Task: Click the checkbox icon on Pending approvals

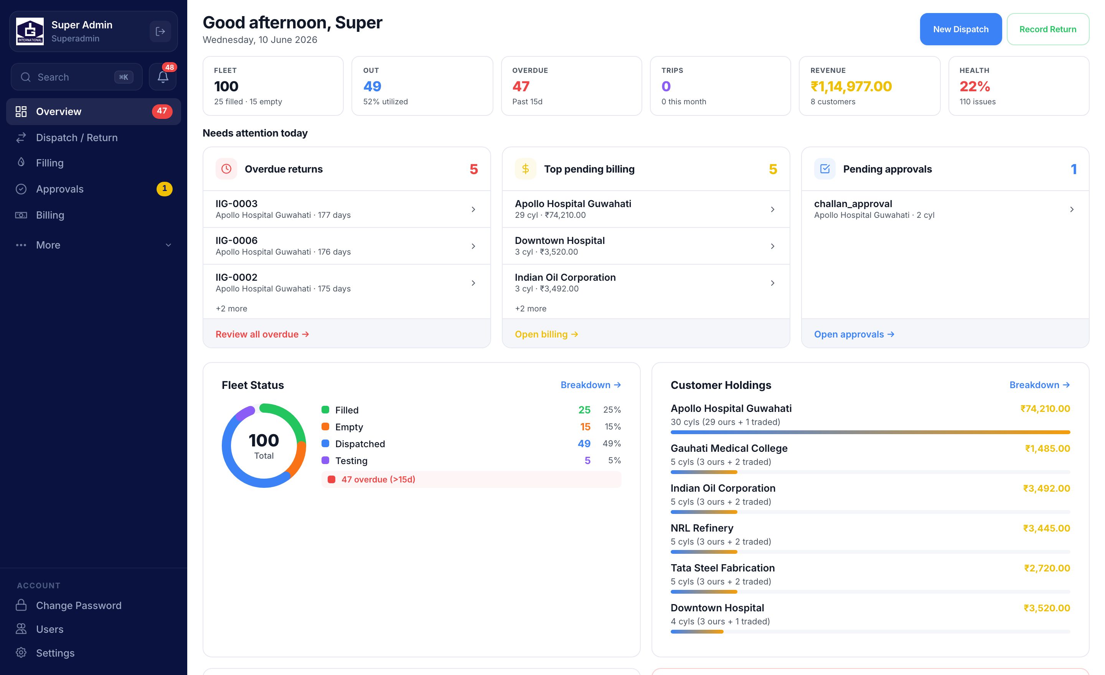Action: [825, 169]
